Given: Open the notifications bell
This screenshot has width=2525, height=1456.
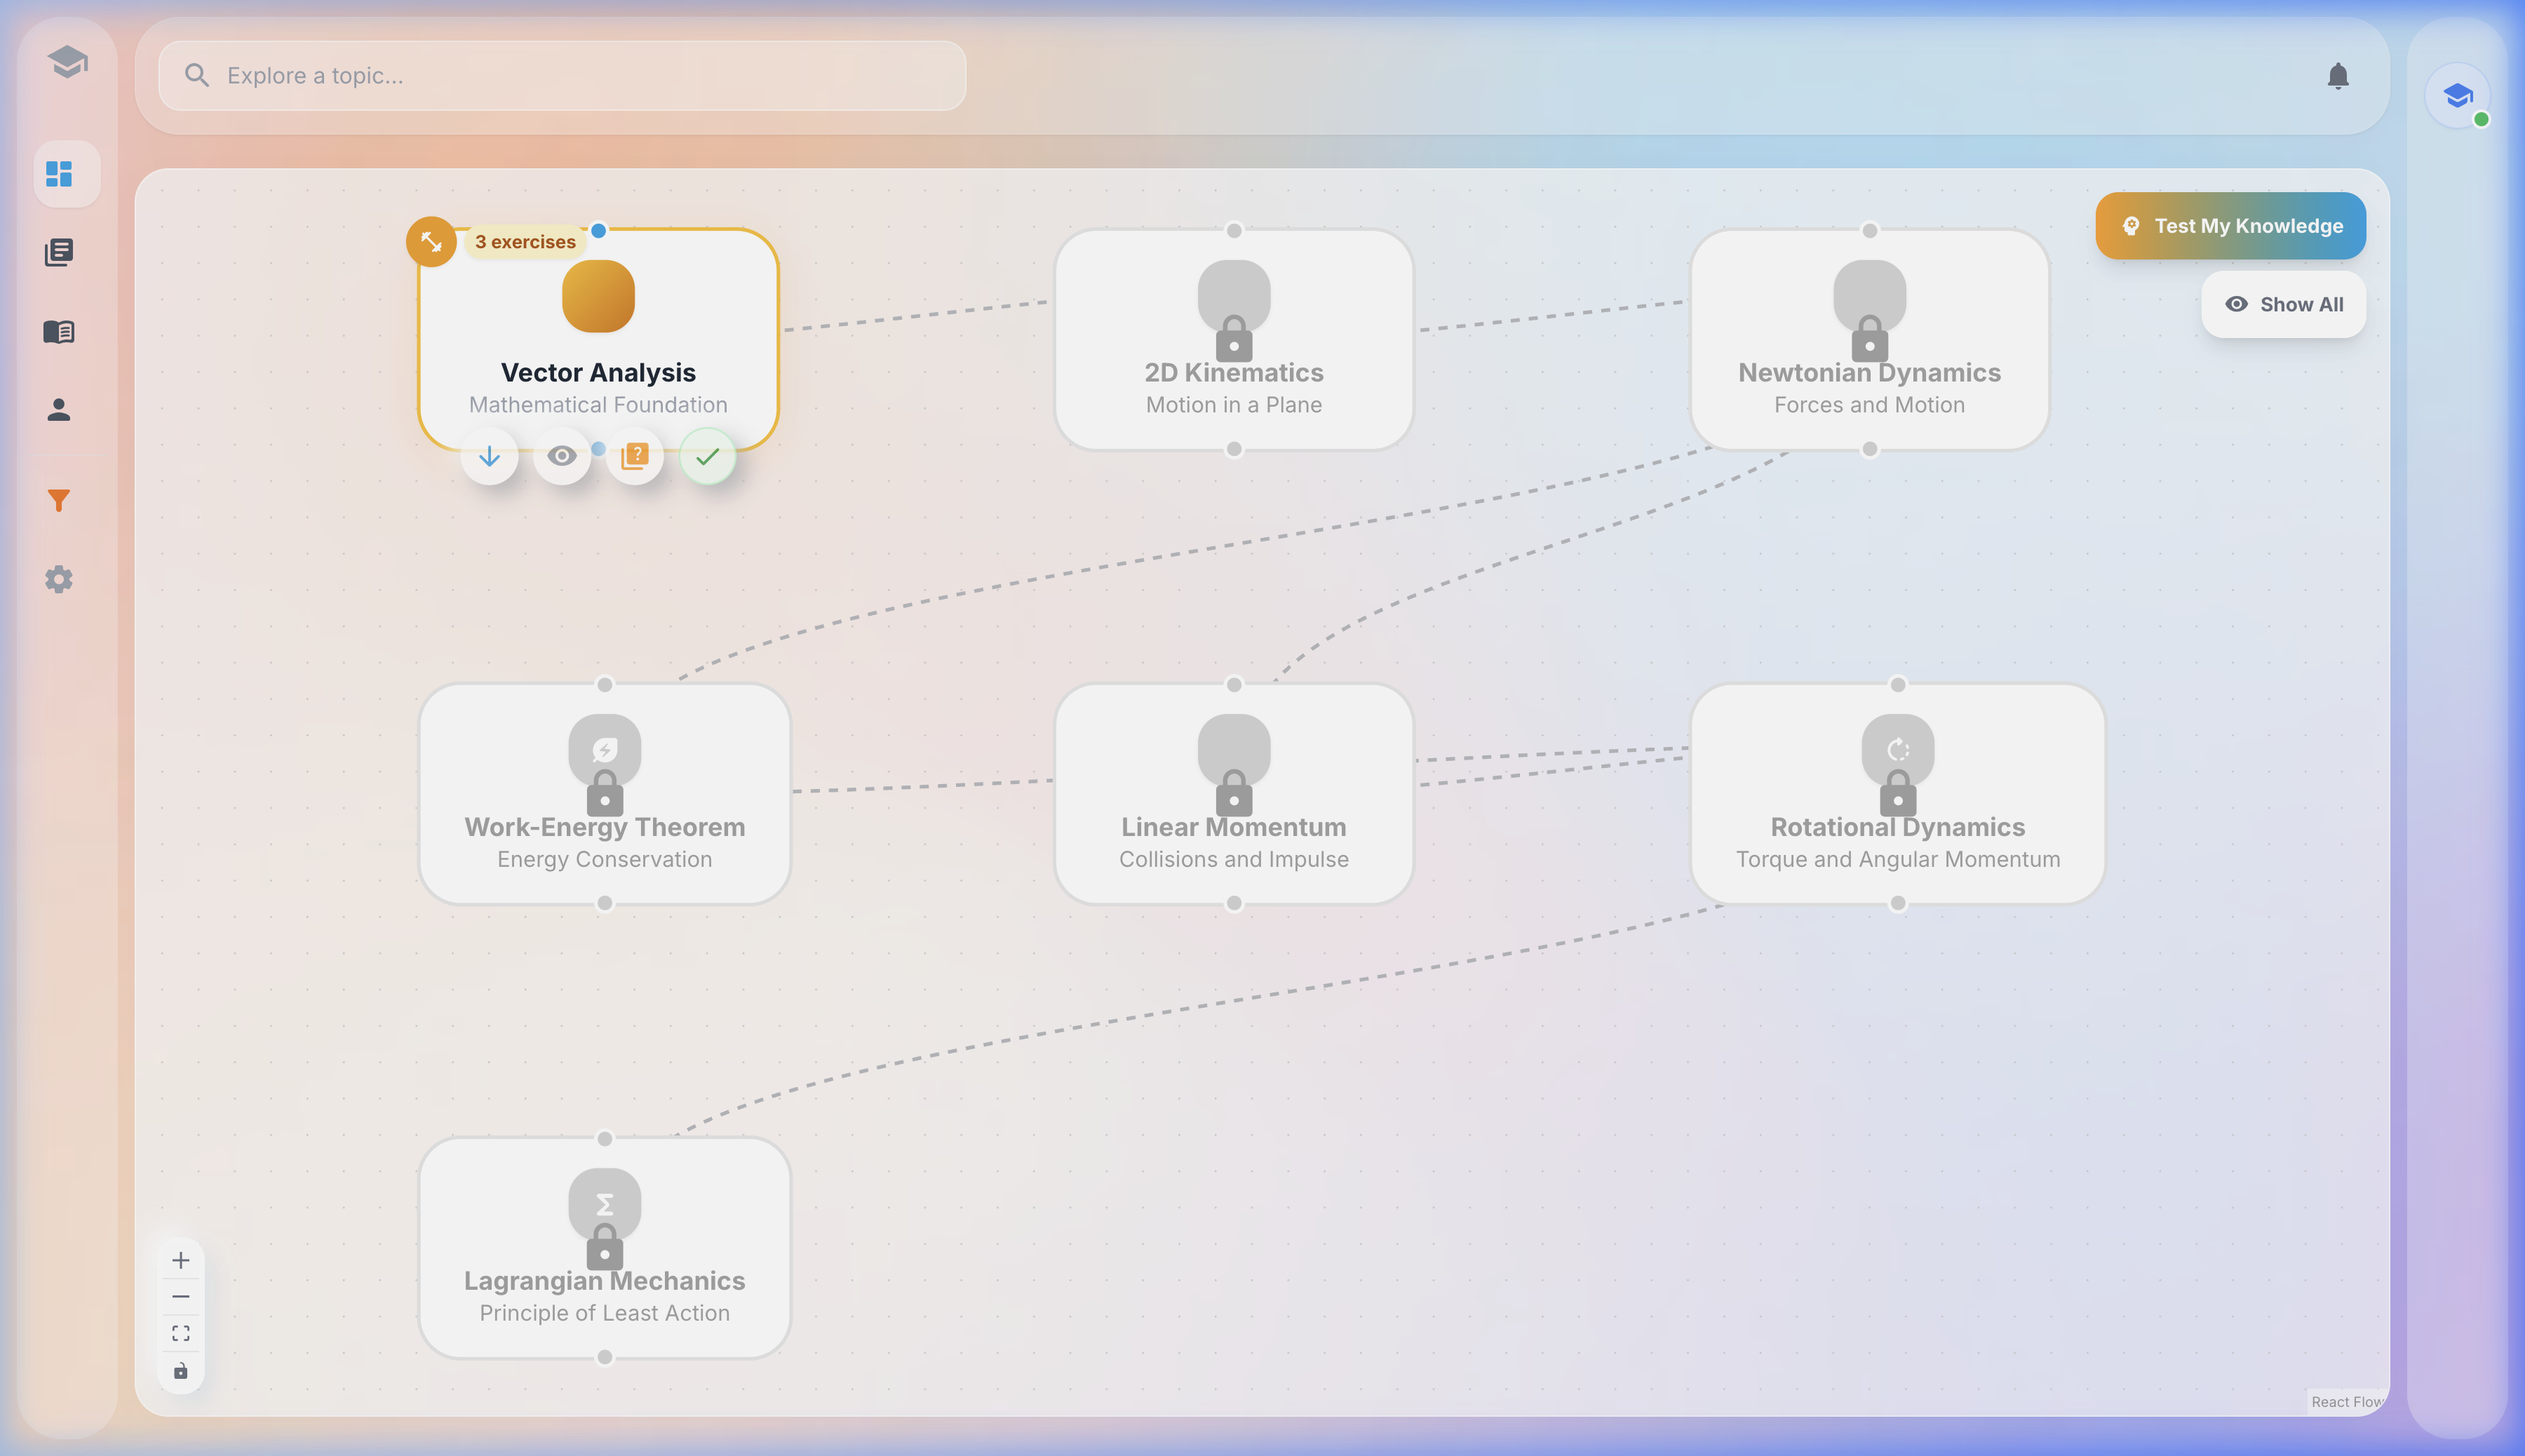Looking at the screenshot, I should pyautogui.click(x=2339, y=75).
